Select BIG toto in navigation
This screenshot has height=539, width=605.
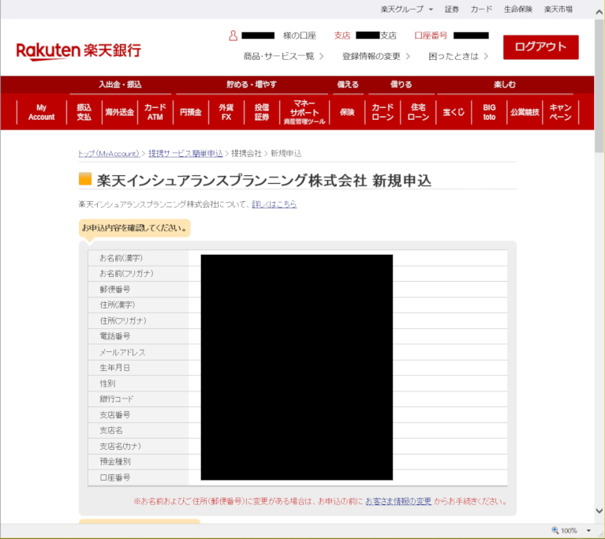[489, 112]
